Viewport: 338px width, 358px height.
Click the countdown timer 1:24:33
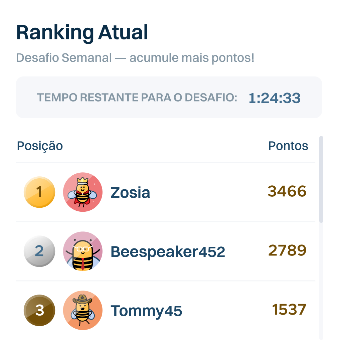coord(275,98)
